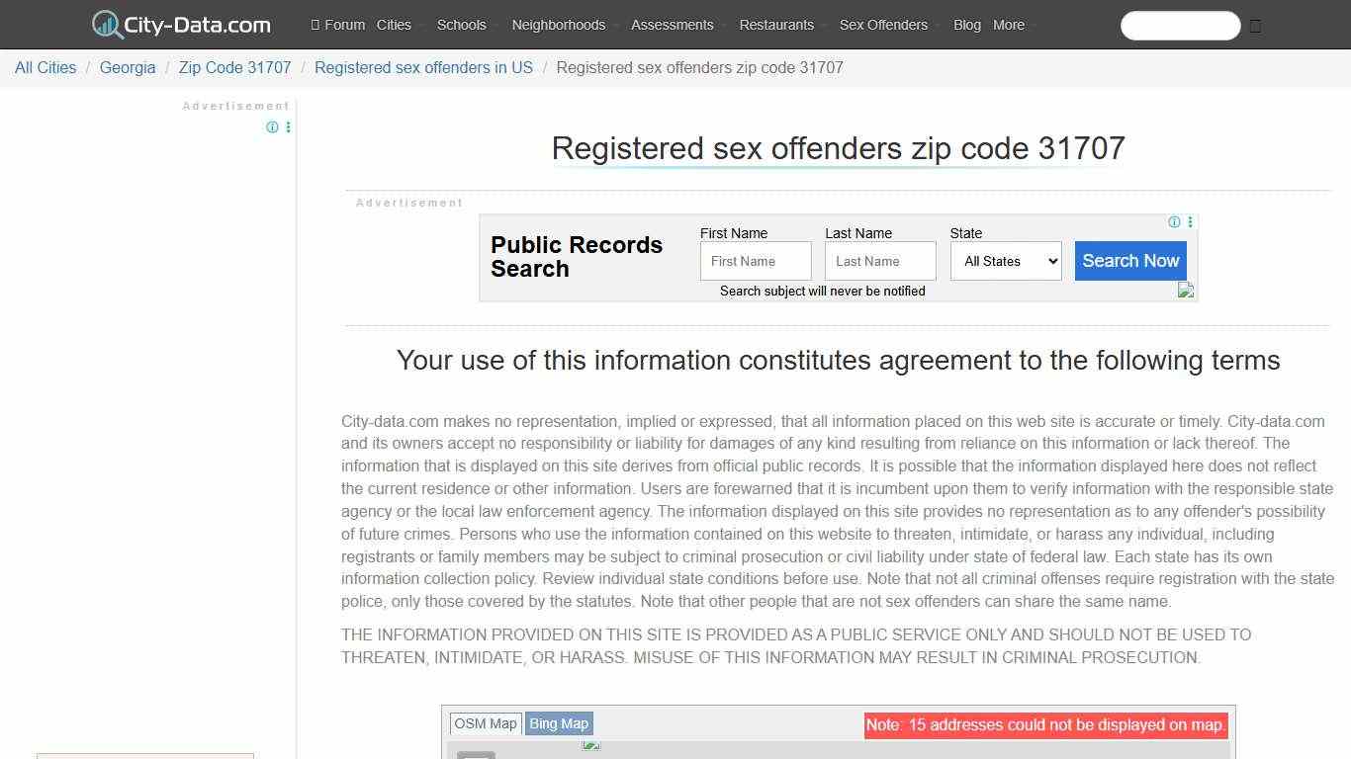This screenshot has width=1351, height=759.
Task: Click inside the First Name field
Action: pos(755,260)
